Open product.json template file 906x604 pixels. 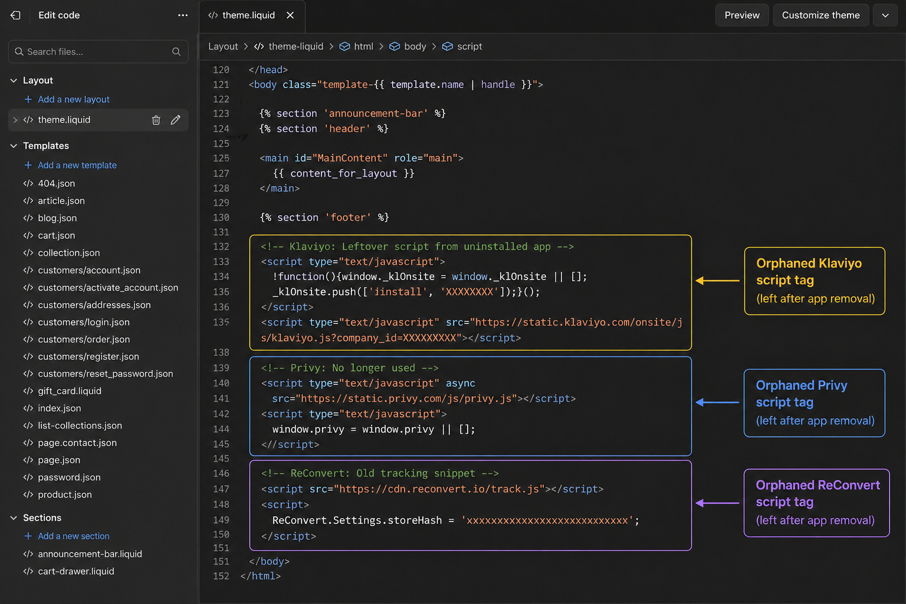pos(65,494)
